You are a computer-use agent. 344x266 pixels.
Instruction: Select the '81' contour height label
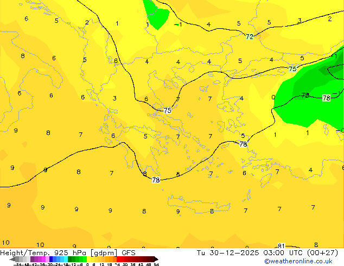point(281,245)
